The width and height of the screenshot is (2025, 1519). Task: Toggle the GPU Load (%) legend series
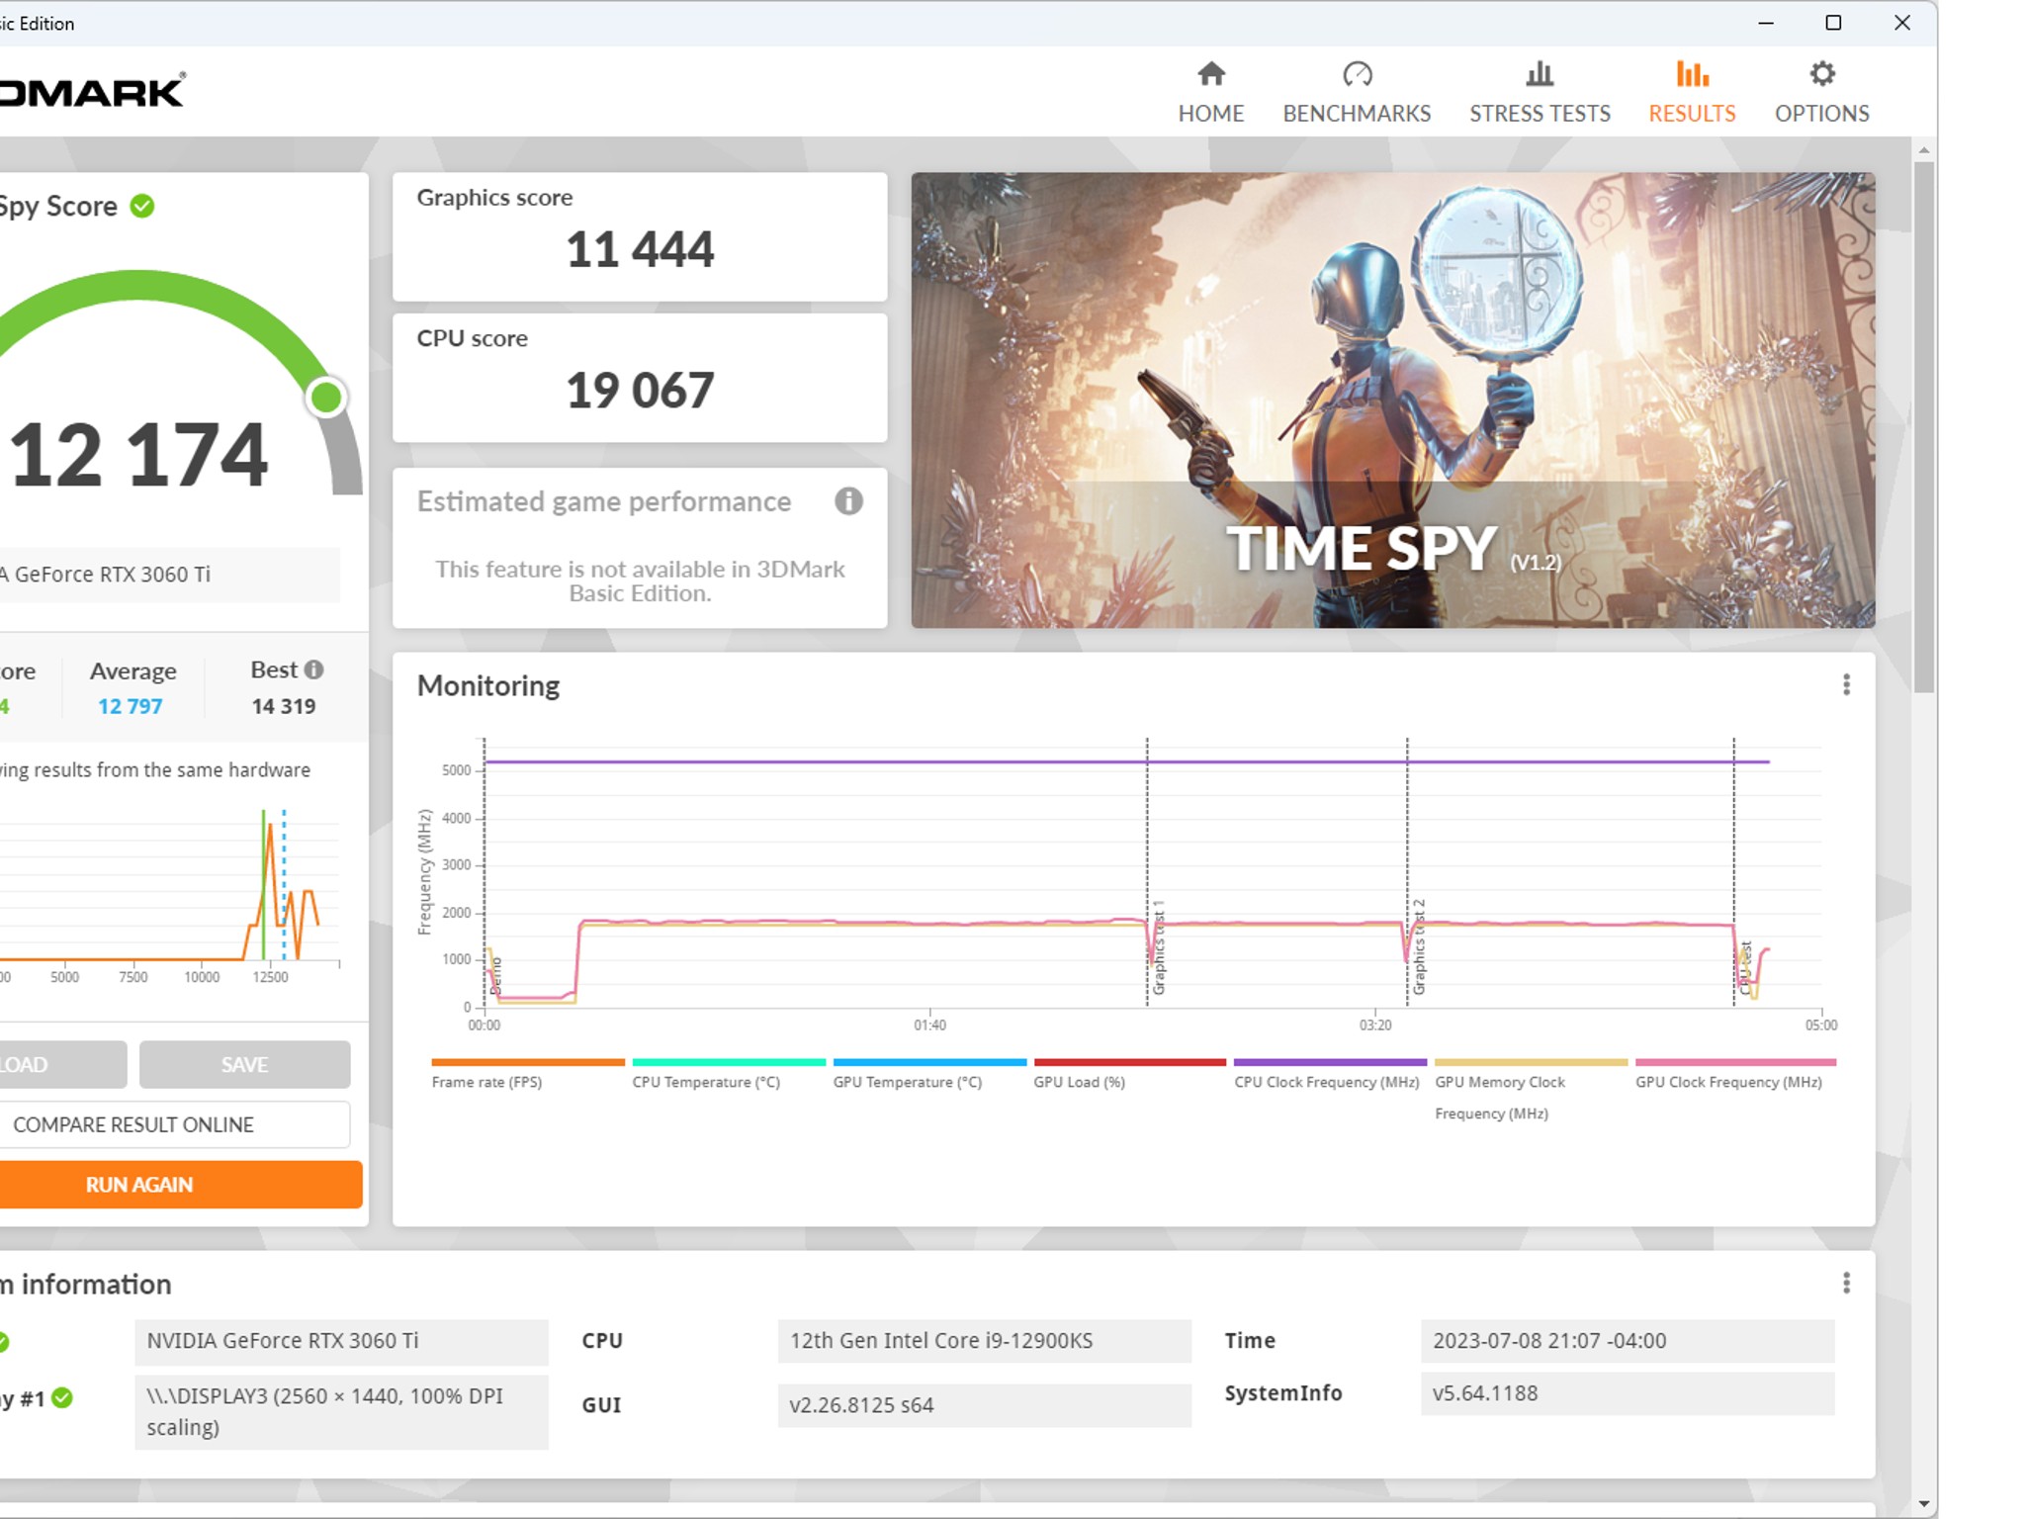1129,1074
